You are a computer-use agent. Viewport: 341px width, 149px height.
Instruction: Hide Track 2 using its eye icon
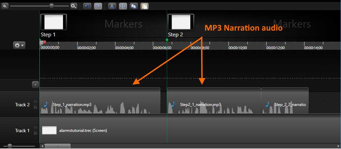pos(35,102)
